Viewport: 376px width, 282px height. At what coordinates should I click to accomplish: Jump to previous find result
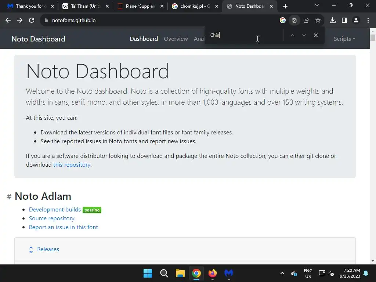[x=292, y=35]
